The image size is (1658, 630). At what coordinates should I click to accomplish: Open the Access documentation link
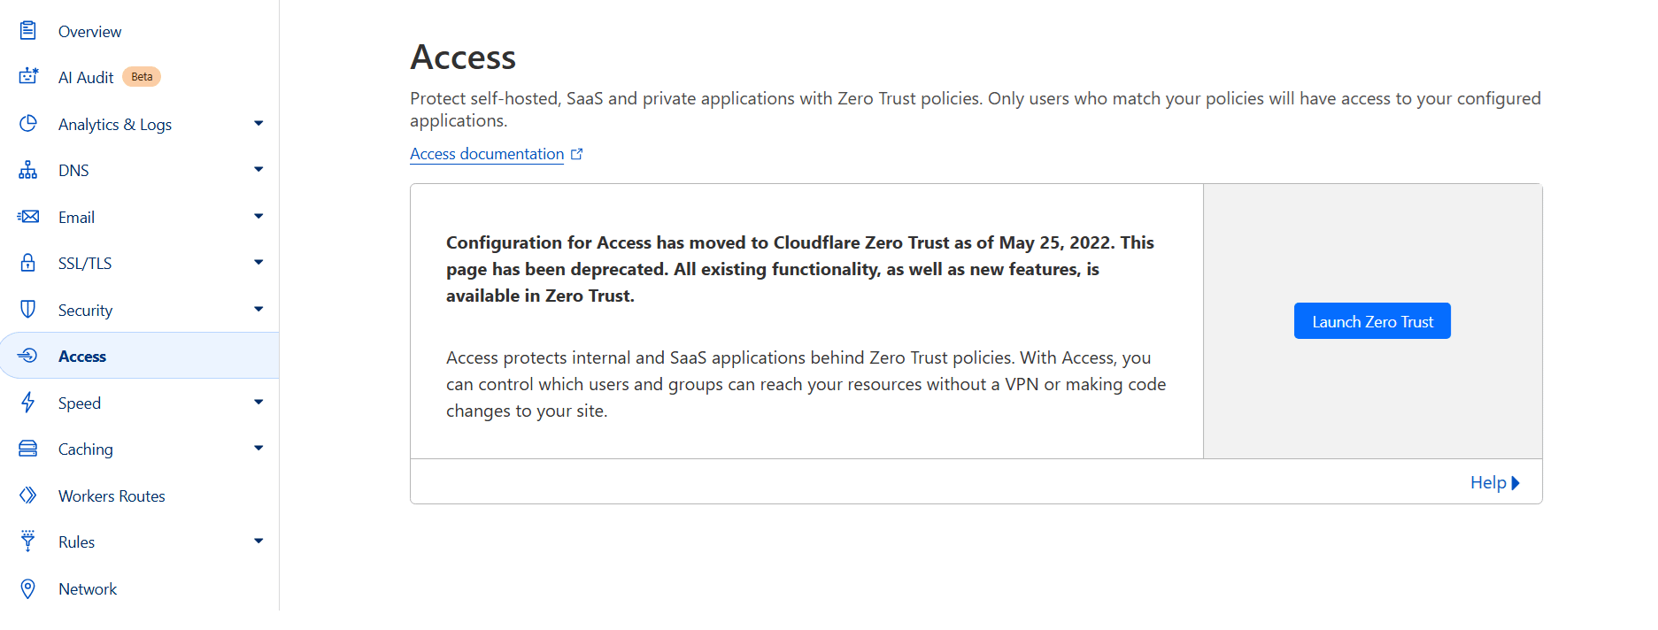pyautogui.click(x=486, y=153)
